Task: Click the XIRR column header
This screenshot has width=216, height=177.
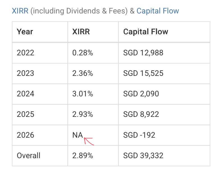Action: 81,31
